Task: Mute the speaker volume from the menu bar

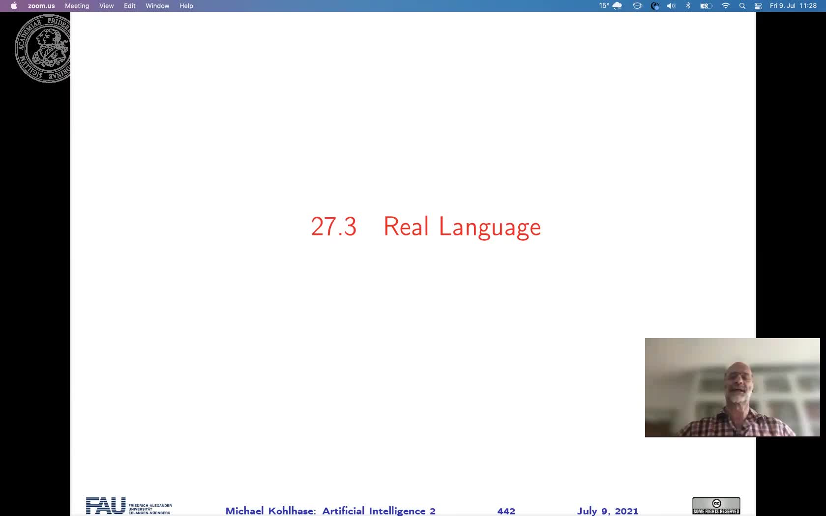Action: pos(671,6)
